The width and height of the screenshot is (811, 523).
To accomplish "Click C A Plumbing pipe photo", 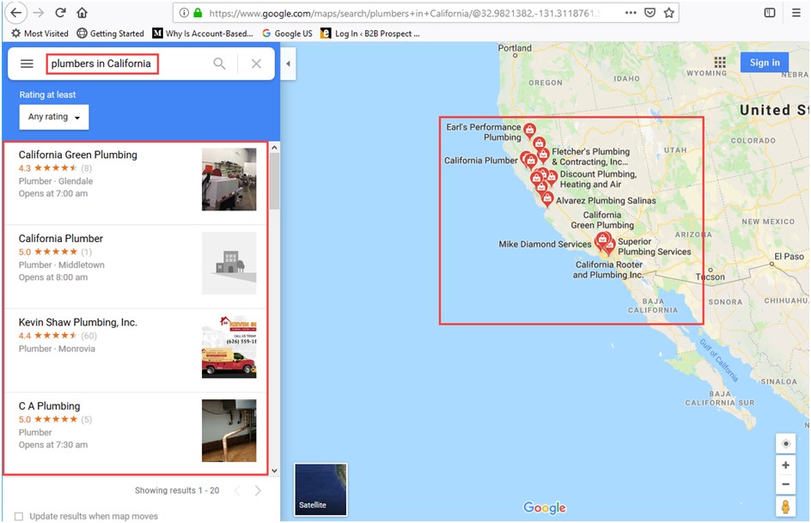I will [229, 430].
